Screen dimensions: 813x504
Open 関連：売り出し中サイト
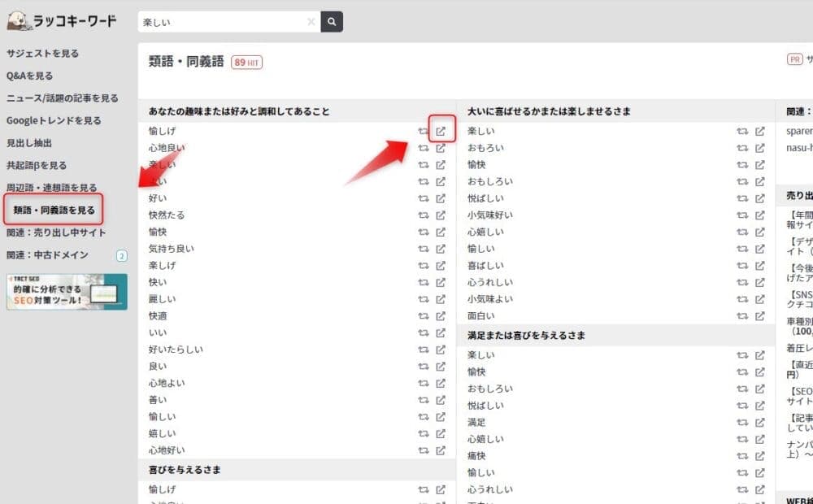coord(56,232)
